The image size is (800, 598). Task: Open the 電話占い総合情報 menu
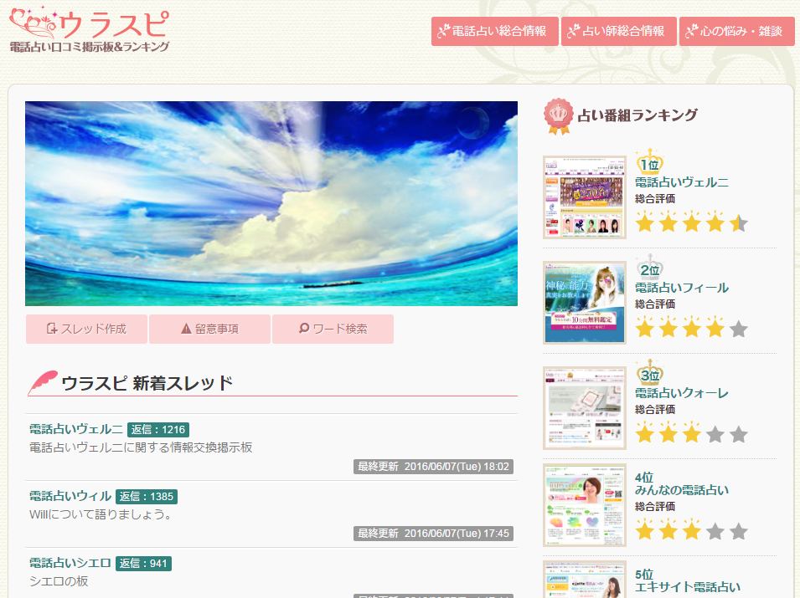(494, 31)
